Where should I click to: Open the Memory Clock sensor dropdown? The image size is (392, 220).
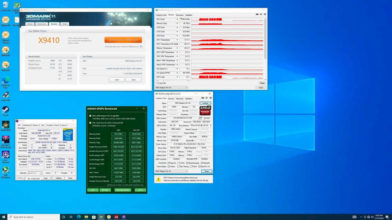pos(177,23)
